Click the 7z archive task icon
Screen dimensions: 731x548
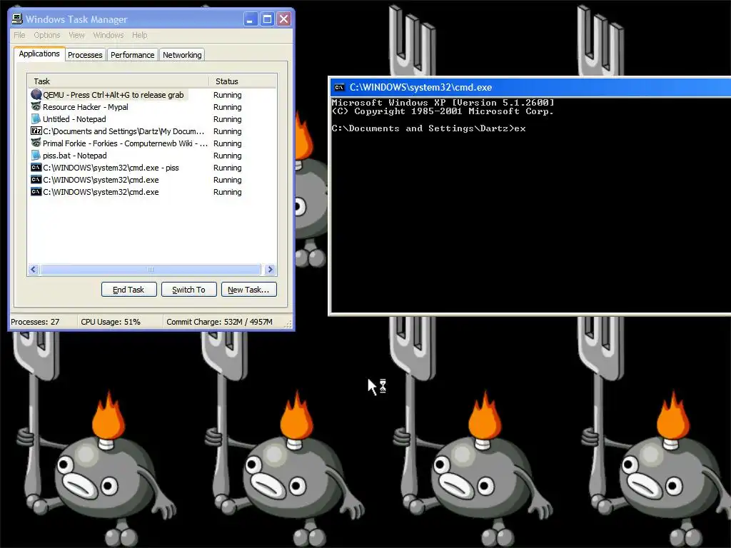pyautogui.click(x=36, y=131)
